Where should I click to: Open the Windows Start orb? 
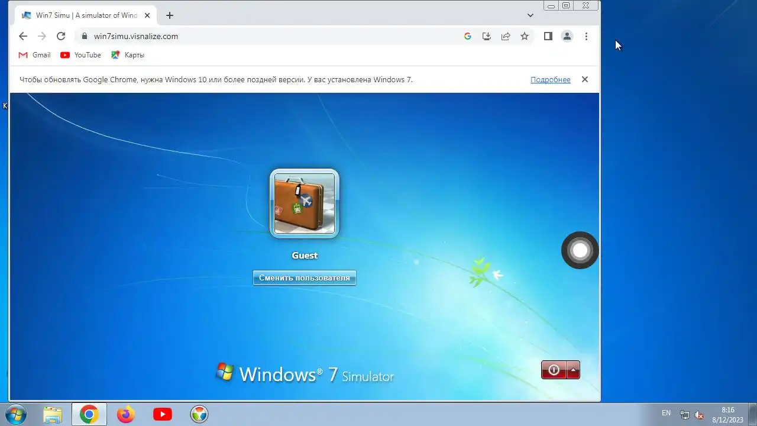point(15,415)
